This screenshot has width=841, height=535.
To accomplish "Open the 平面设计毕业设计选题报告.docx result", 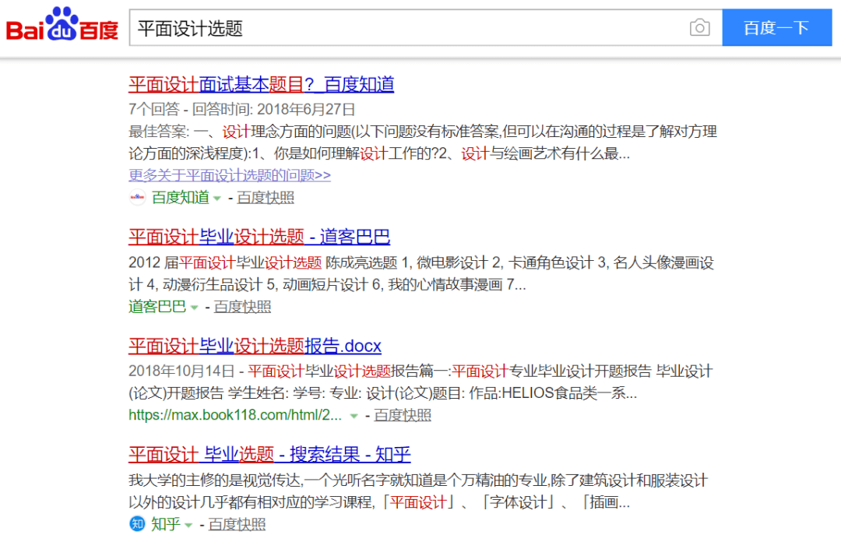I will click(x=255, y=346).
